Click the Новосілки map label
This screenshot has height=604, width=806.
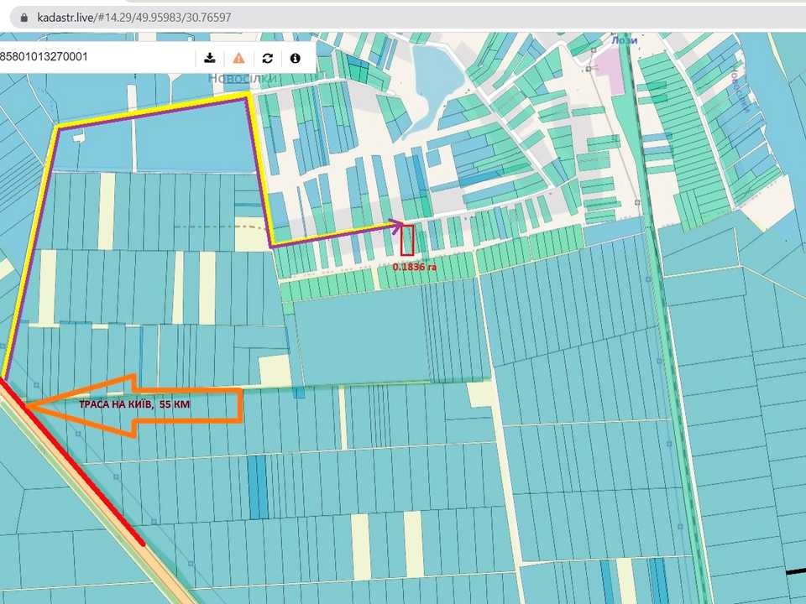[243, 79]
